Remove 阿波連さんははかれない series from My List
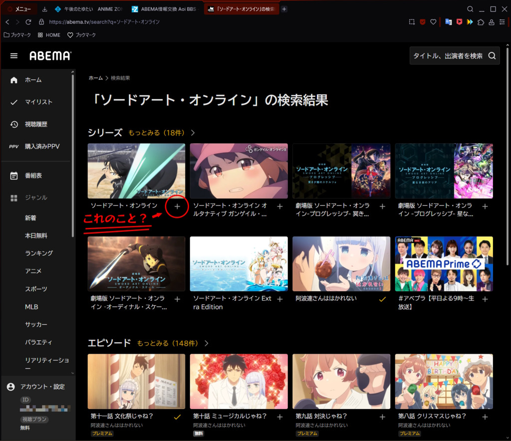Screen dimensions: 511x441 382,299
